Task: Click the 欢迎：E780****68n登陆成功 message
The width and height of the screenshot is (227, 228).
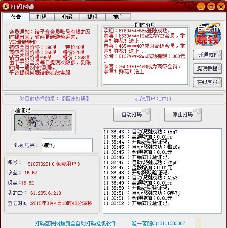Action: (x=136, y=31)
